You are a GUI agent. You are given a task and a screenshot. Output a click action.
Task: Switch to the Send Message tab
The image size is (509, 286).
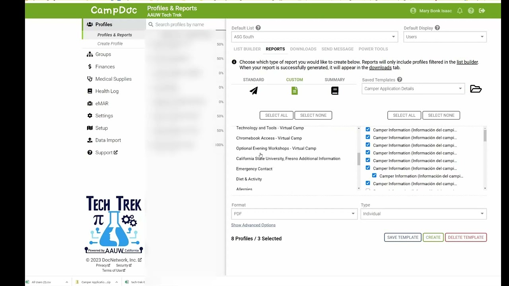pos(337,49)
